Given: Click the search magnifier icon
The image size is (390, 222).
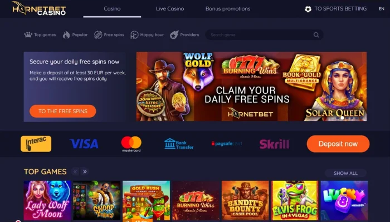Looking at the screenshot, I should pos(316,35).
